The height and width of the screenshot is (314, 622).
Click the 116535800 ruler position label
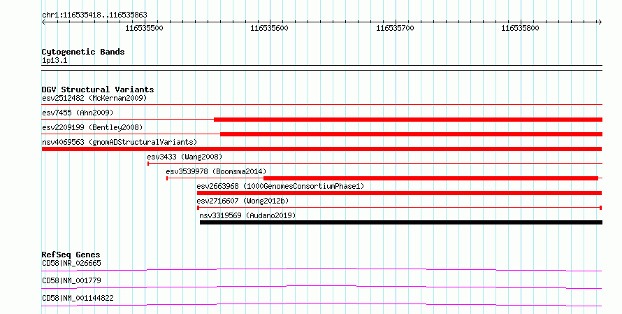click(x=520, y=28)
